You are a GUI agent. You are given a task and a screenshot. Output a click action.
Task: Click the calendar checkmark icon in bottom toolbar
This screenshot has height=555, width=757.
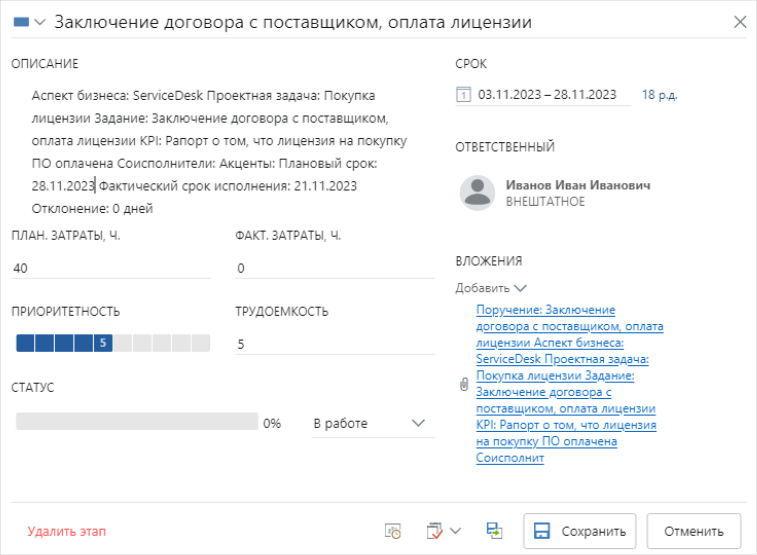point(435,531)
